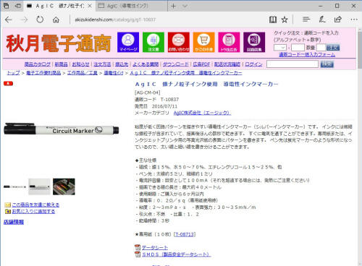
Task: Click the search button next to search box
Action: point(327,64)
